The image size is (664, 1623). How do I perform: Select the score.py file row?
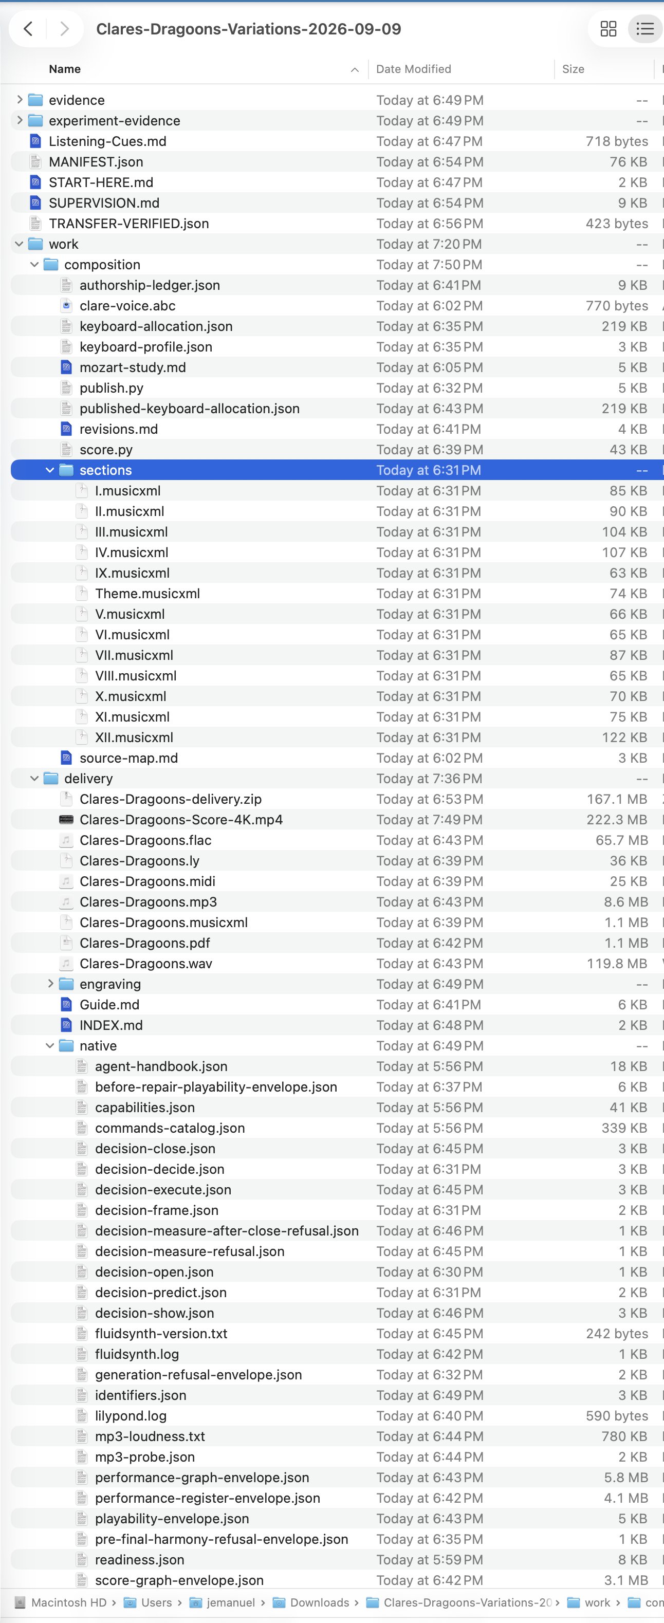[337, 450]
